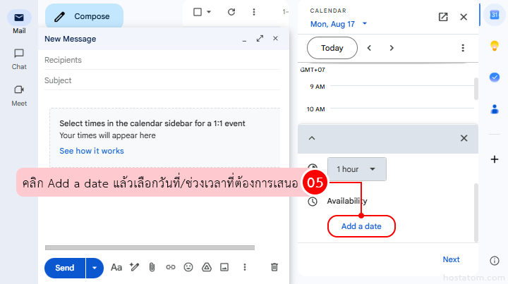508x284 pixels.
Task: Insert a link
Action: [171, 267]
